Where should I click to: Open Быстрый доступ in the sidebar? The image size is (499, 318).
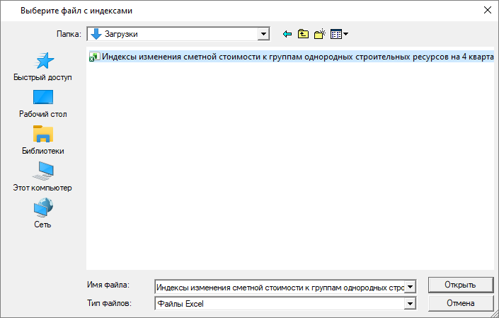42,67
